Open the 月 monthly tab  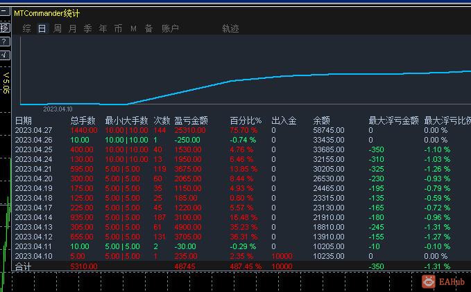tap(72, 28)
